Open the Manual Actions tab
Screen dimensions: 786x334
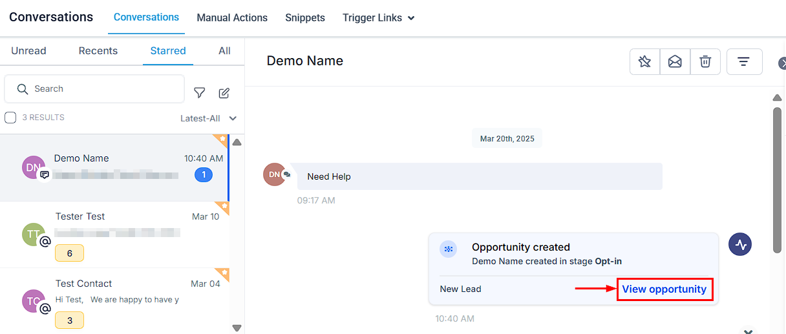tap(232, 18)
